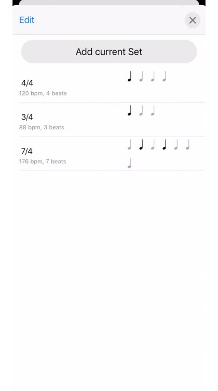
Task: Tap third note in 4/4 row
Action: coord(153,76)
